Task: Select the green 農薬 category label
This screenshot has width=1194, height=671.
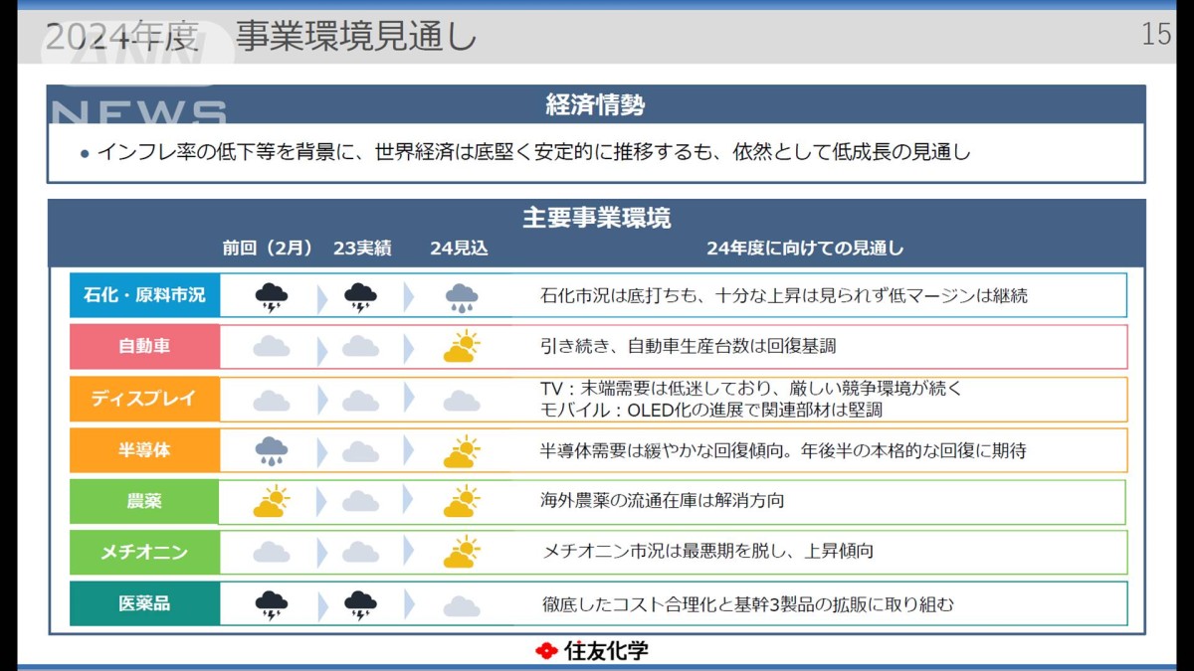Action: click(144, 502)
